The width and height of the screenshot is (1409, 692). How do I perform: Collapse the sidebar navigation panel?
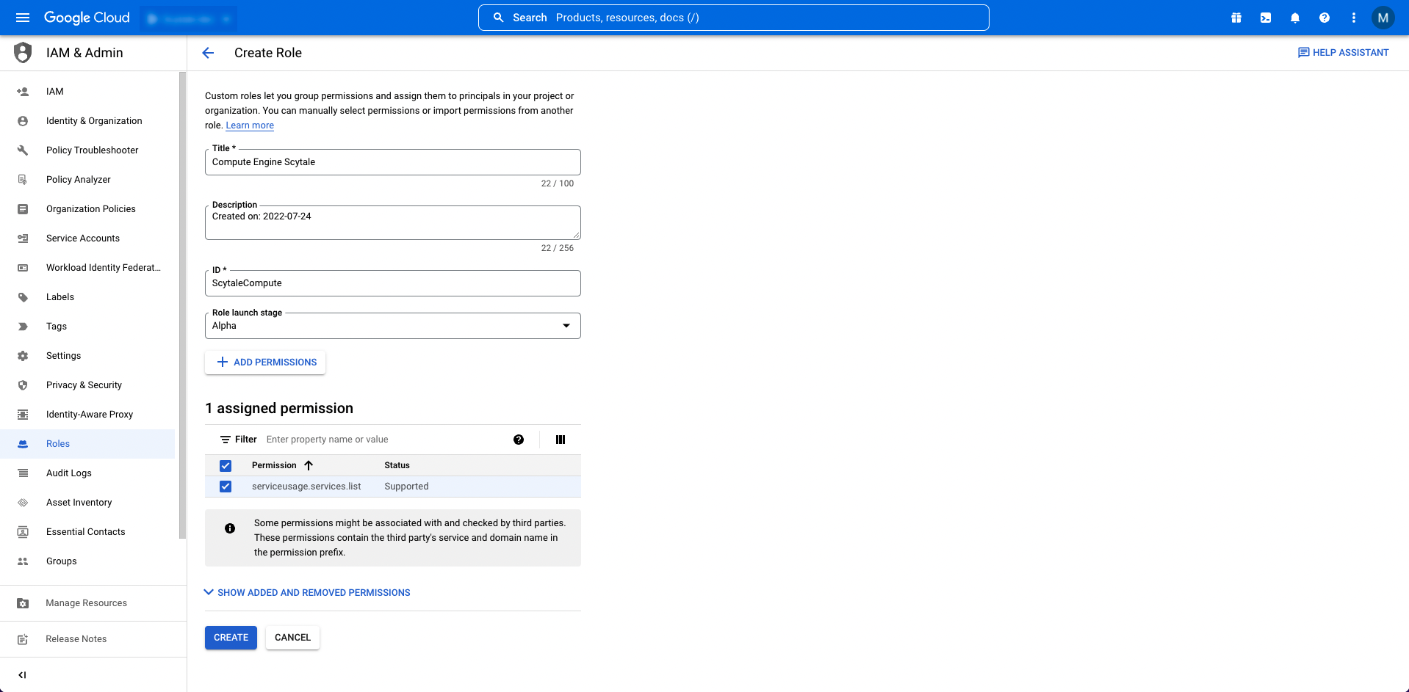(x=22, y=675)
